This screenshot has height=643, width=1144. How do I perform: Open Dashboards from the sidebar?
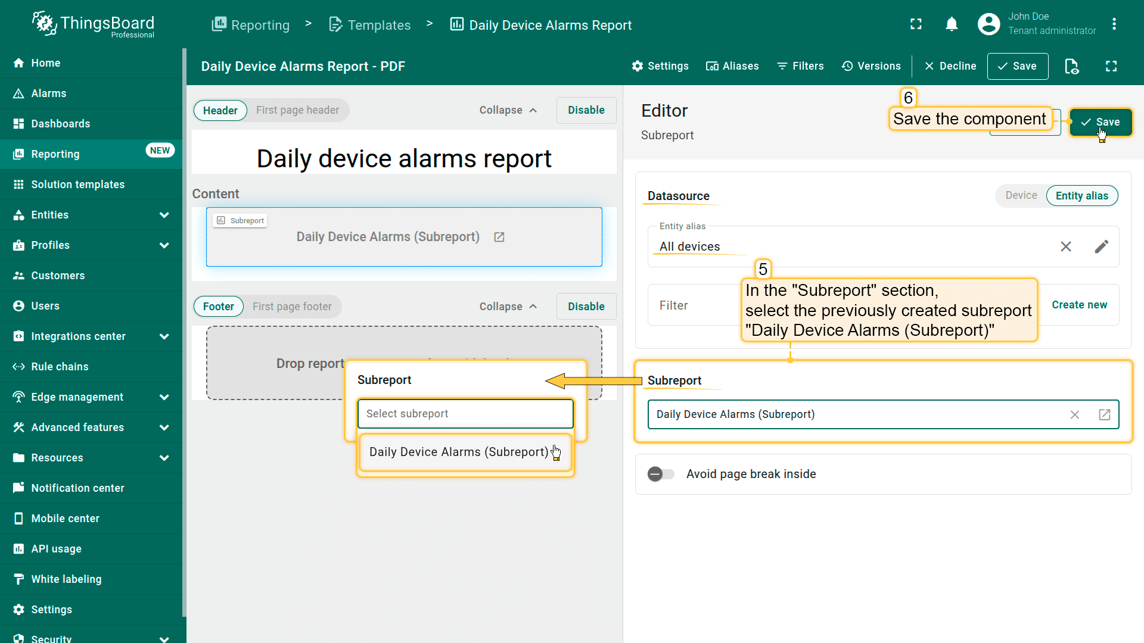tap(61, 124)
